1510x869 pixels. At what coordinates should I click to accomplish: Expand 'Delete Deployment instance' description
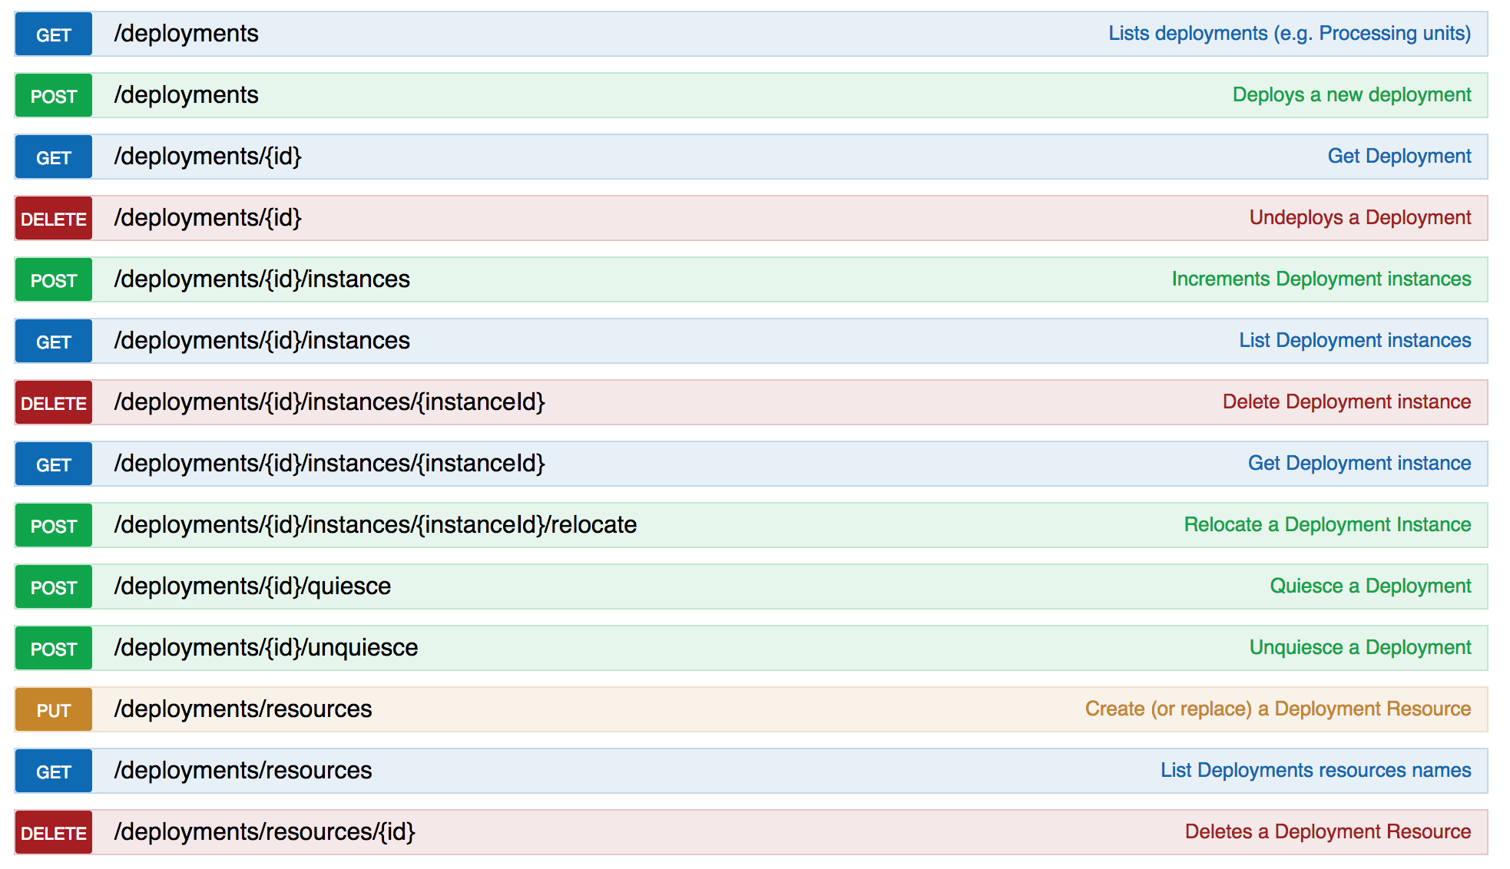point(1346,402)
